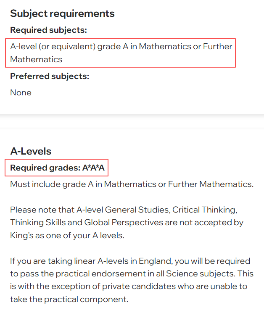264x310 pixels.
Task: Click the Preferred subjects label
Action: 50,76
